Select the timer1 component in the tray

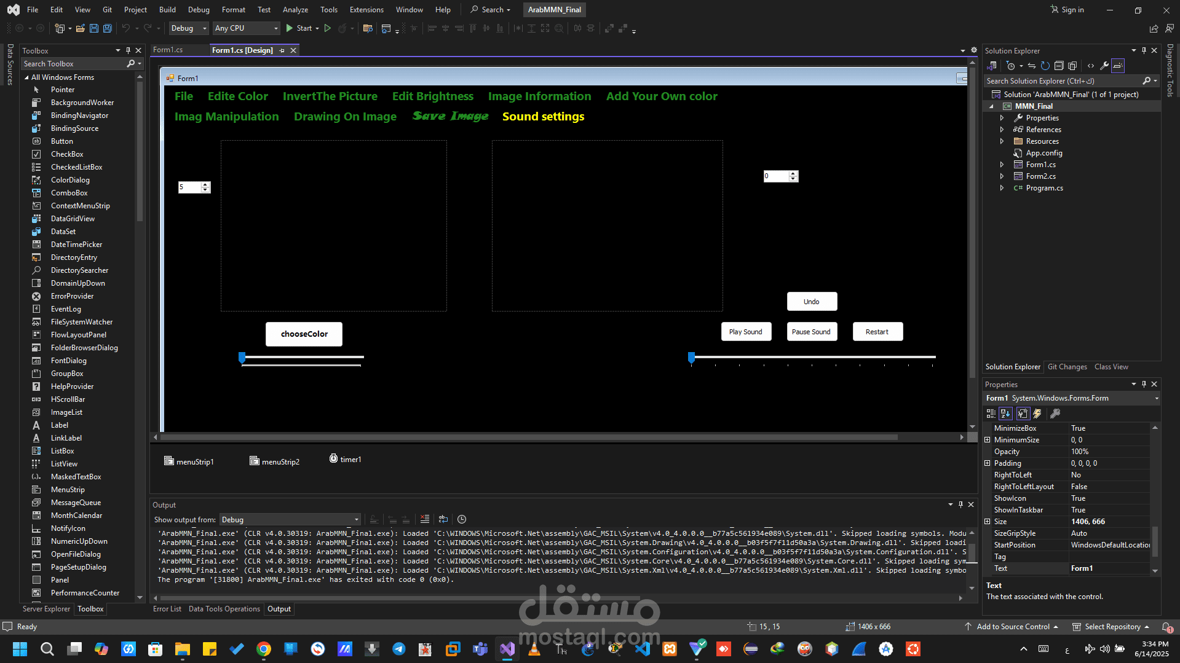[345, 459]
